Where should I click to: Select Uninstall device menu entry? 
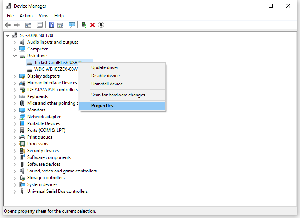pos(107,84)
